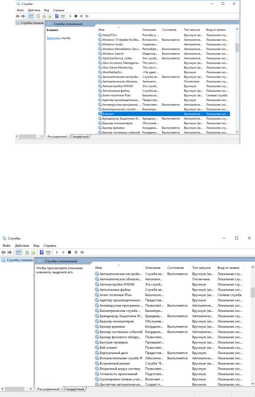Click Forward arrow in upper Services window toolbar
The width and height of the screenshot is (255, 397).
point(23,16)
